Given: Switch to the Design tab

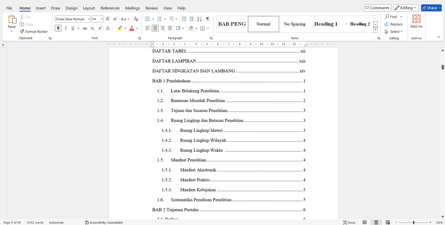Looking at the screenshot, I should click(x=72, y=8).
